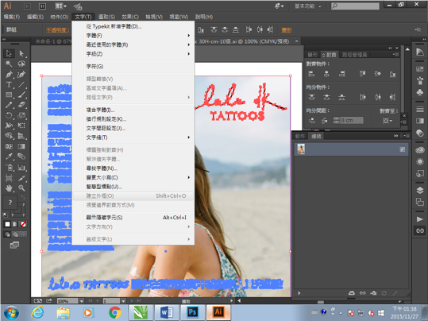Viewport: 428px width, 321px height.
Task: Select the Free Transform tool
Action: click(21, 126)
